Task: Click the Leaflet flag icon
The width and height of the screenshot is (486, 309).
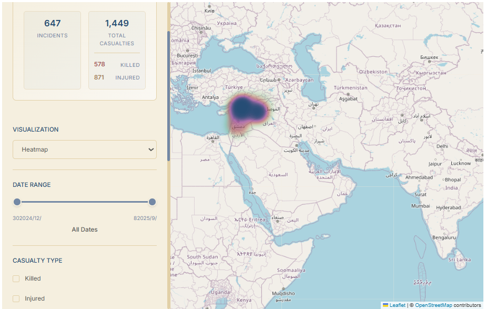Action: (385, 305)
